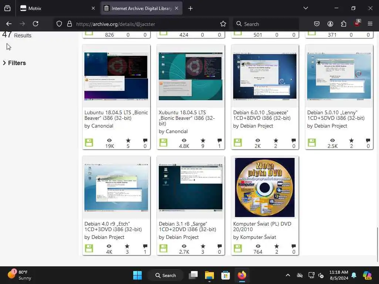The height and width of the screenshot is (284, 379).
Task: Click the floppy icon on Debian Sarge card
Action: [x=163, y=248]
